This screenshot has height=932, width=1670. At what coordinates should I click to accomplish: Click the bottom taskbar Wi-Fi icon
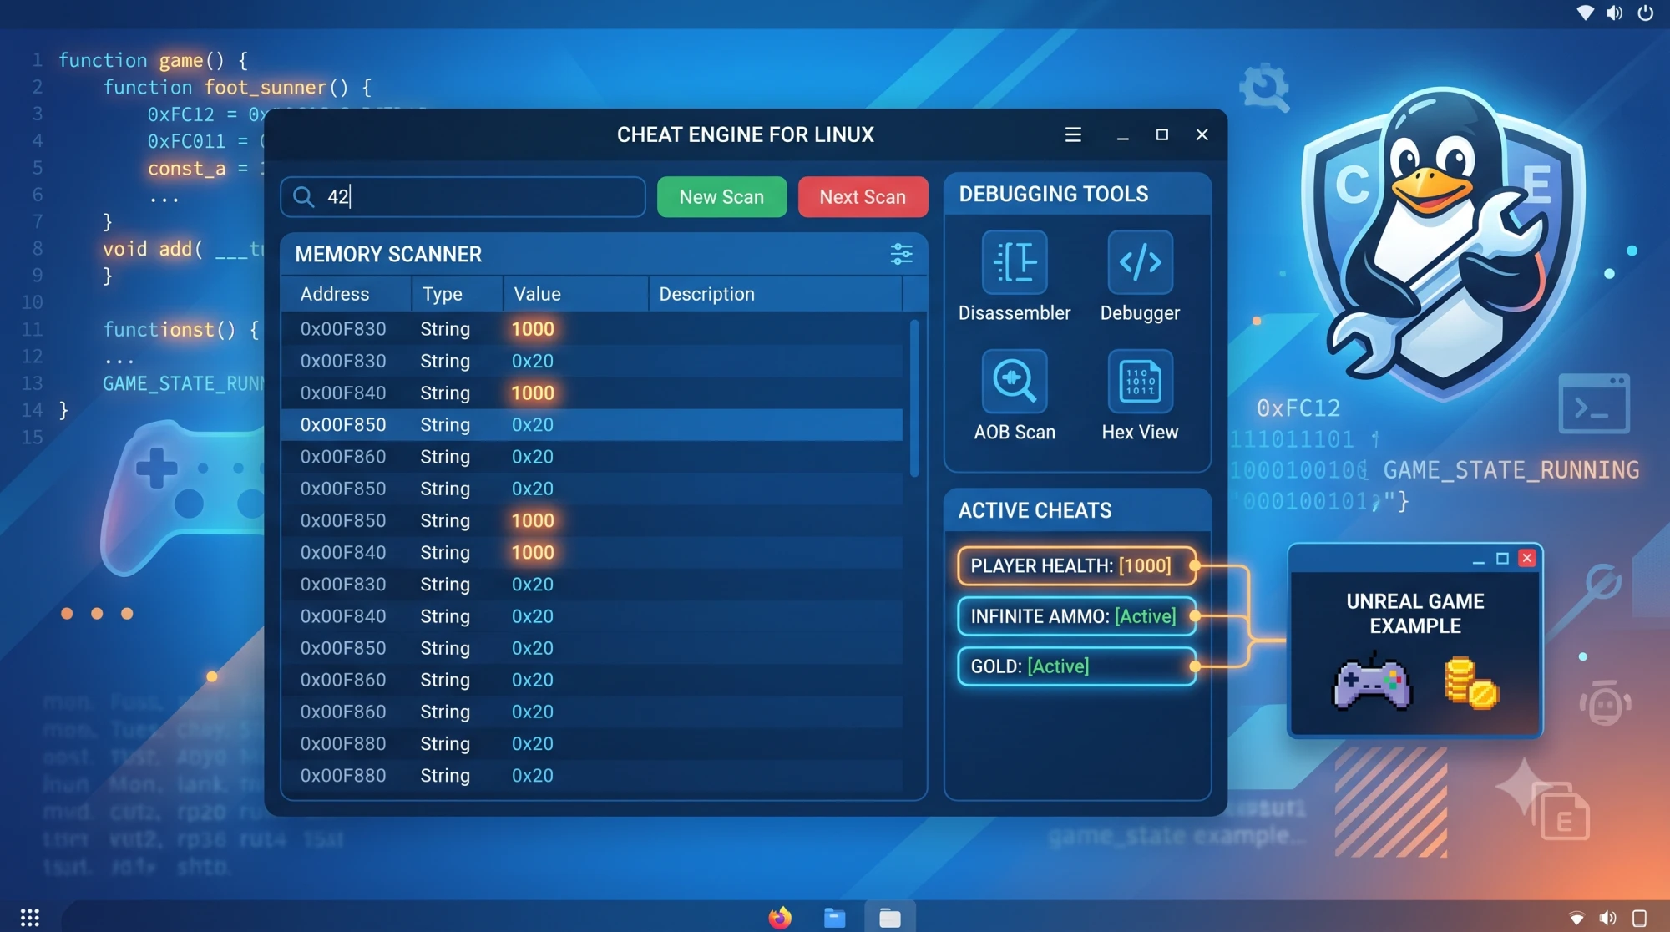pyautogui.click(x=1576, y=919)
